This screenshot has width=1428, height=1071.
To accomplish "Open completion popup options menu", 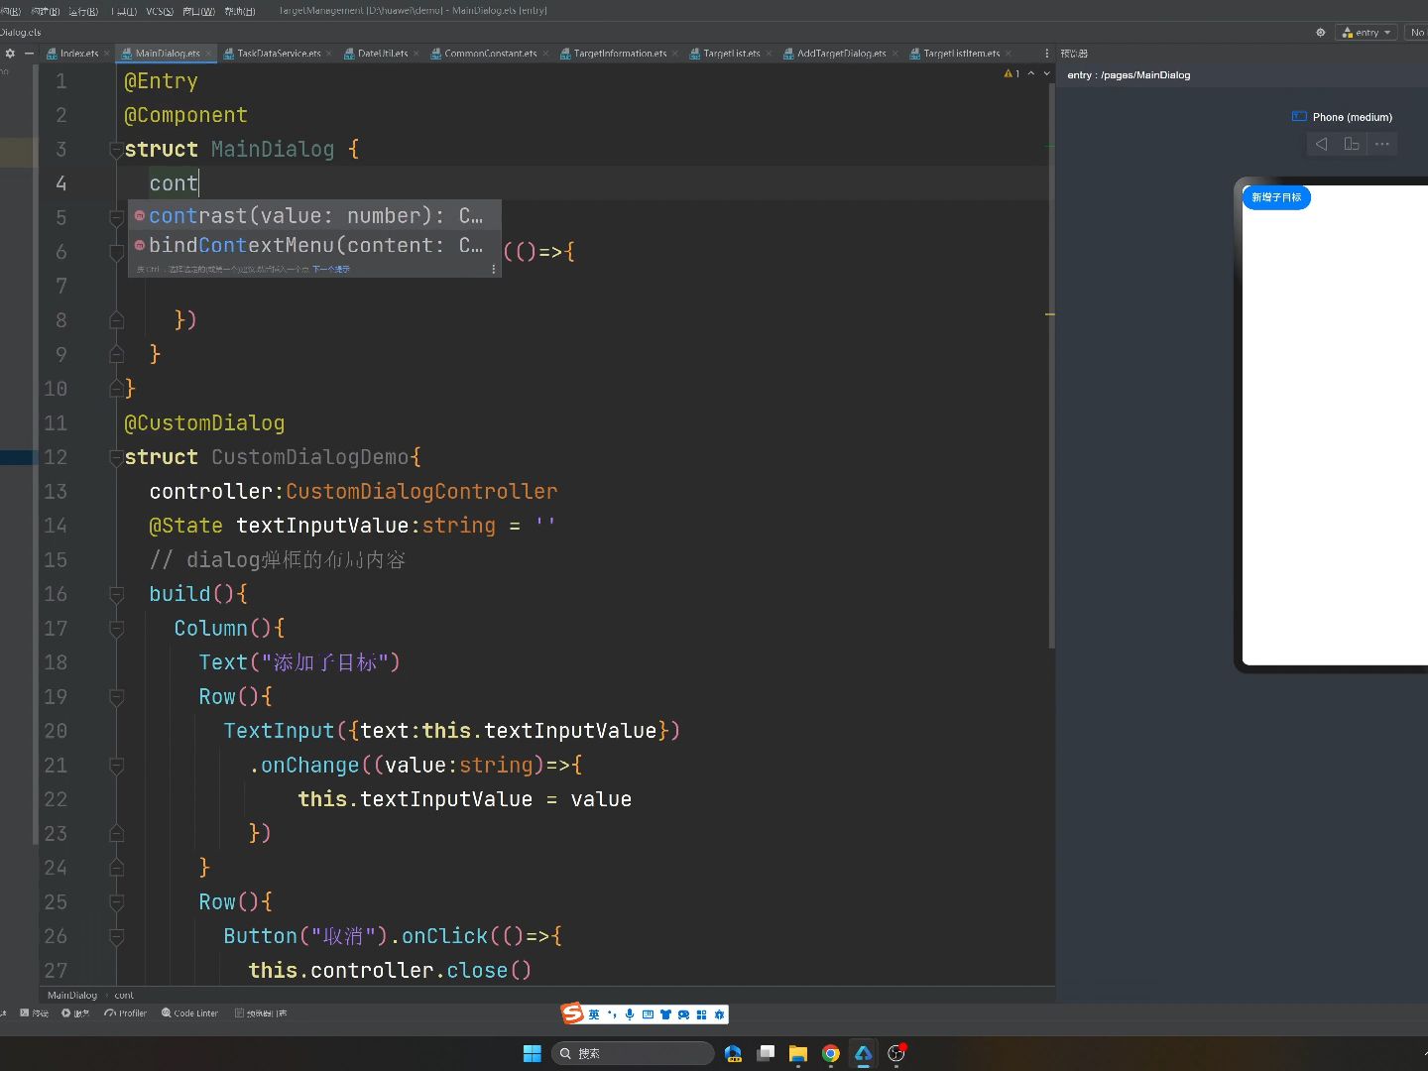I will pyautogui.click(x=494, y=269).
